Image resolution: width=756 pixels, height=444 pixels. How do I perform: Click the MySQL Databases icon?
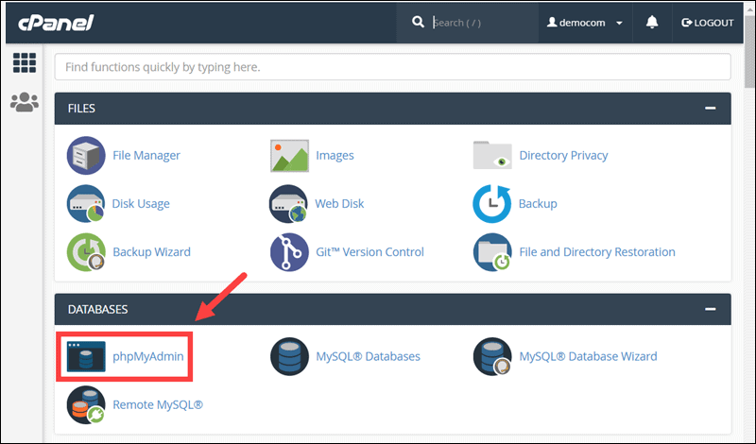click(x=289, y=356)
